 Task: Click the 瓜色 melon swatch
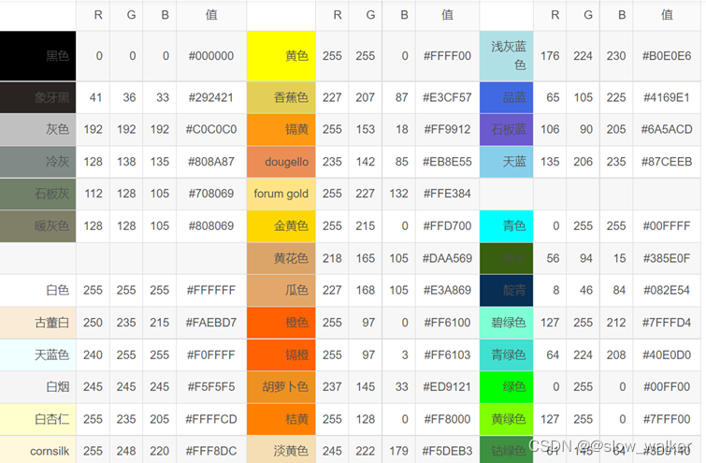tap(281, 291)
